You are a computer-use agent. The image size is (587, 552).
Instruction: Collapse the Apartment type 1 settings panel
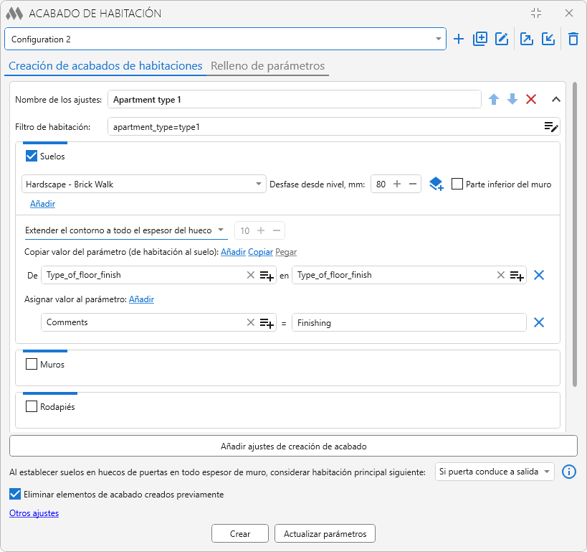[x=556, y=99]
